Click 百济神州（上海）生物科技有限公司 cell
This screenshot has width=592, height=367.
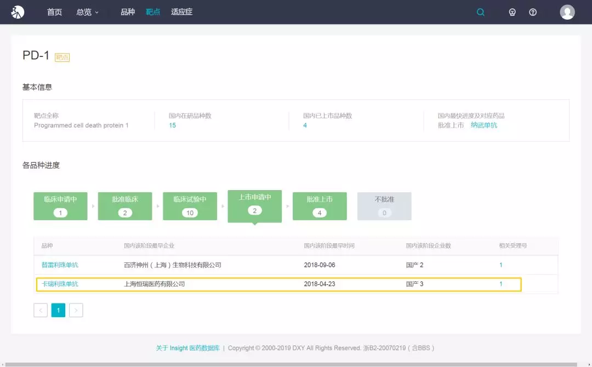[x=173, y=265]
